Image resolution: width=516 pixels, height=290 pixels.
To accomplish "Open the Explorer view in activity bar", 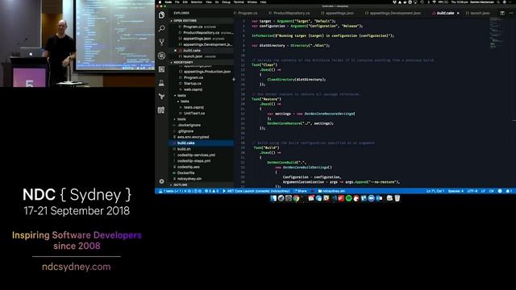I will [161, 14].
